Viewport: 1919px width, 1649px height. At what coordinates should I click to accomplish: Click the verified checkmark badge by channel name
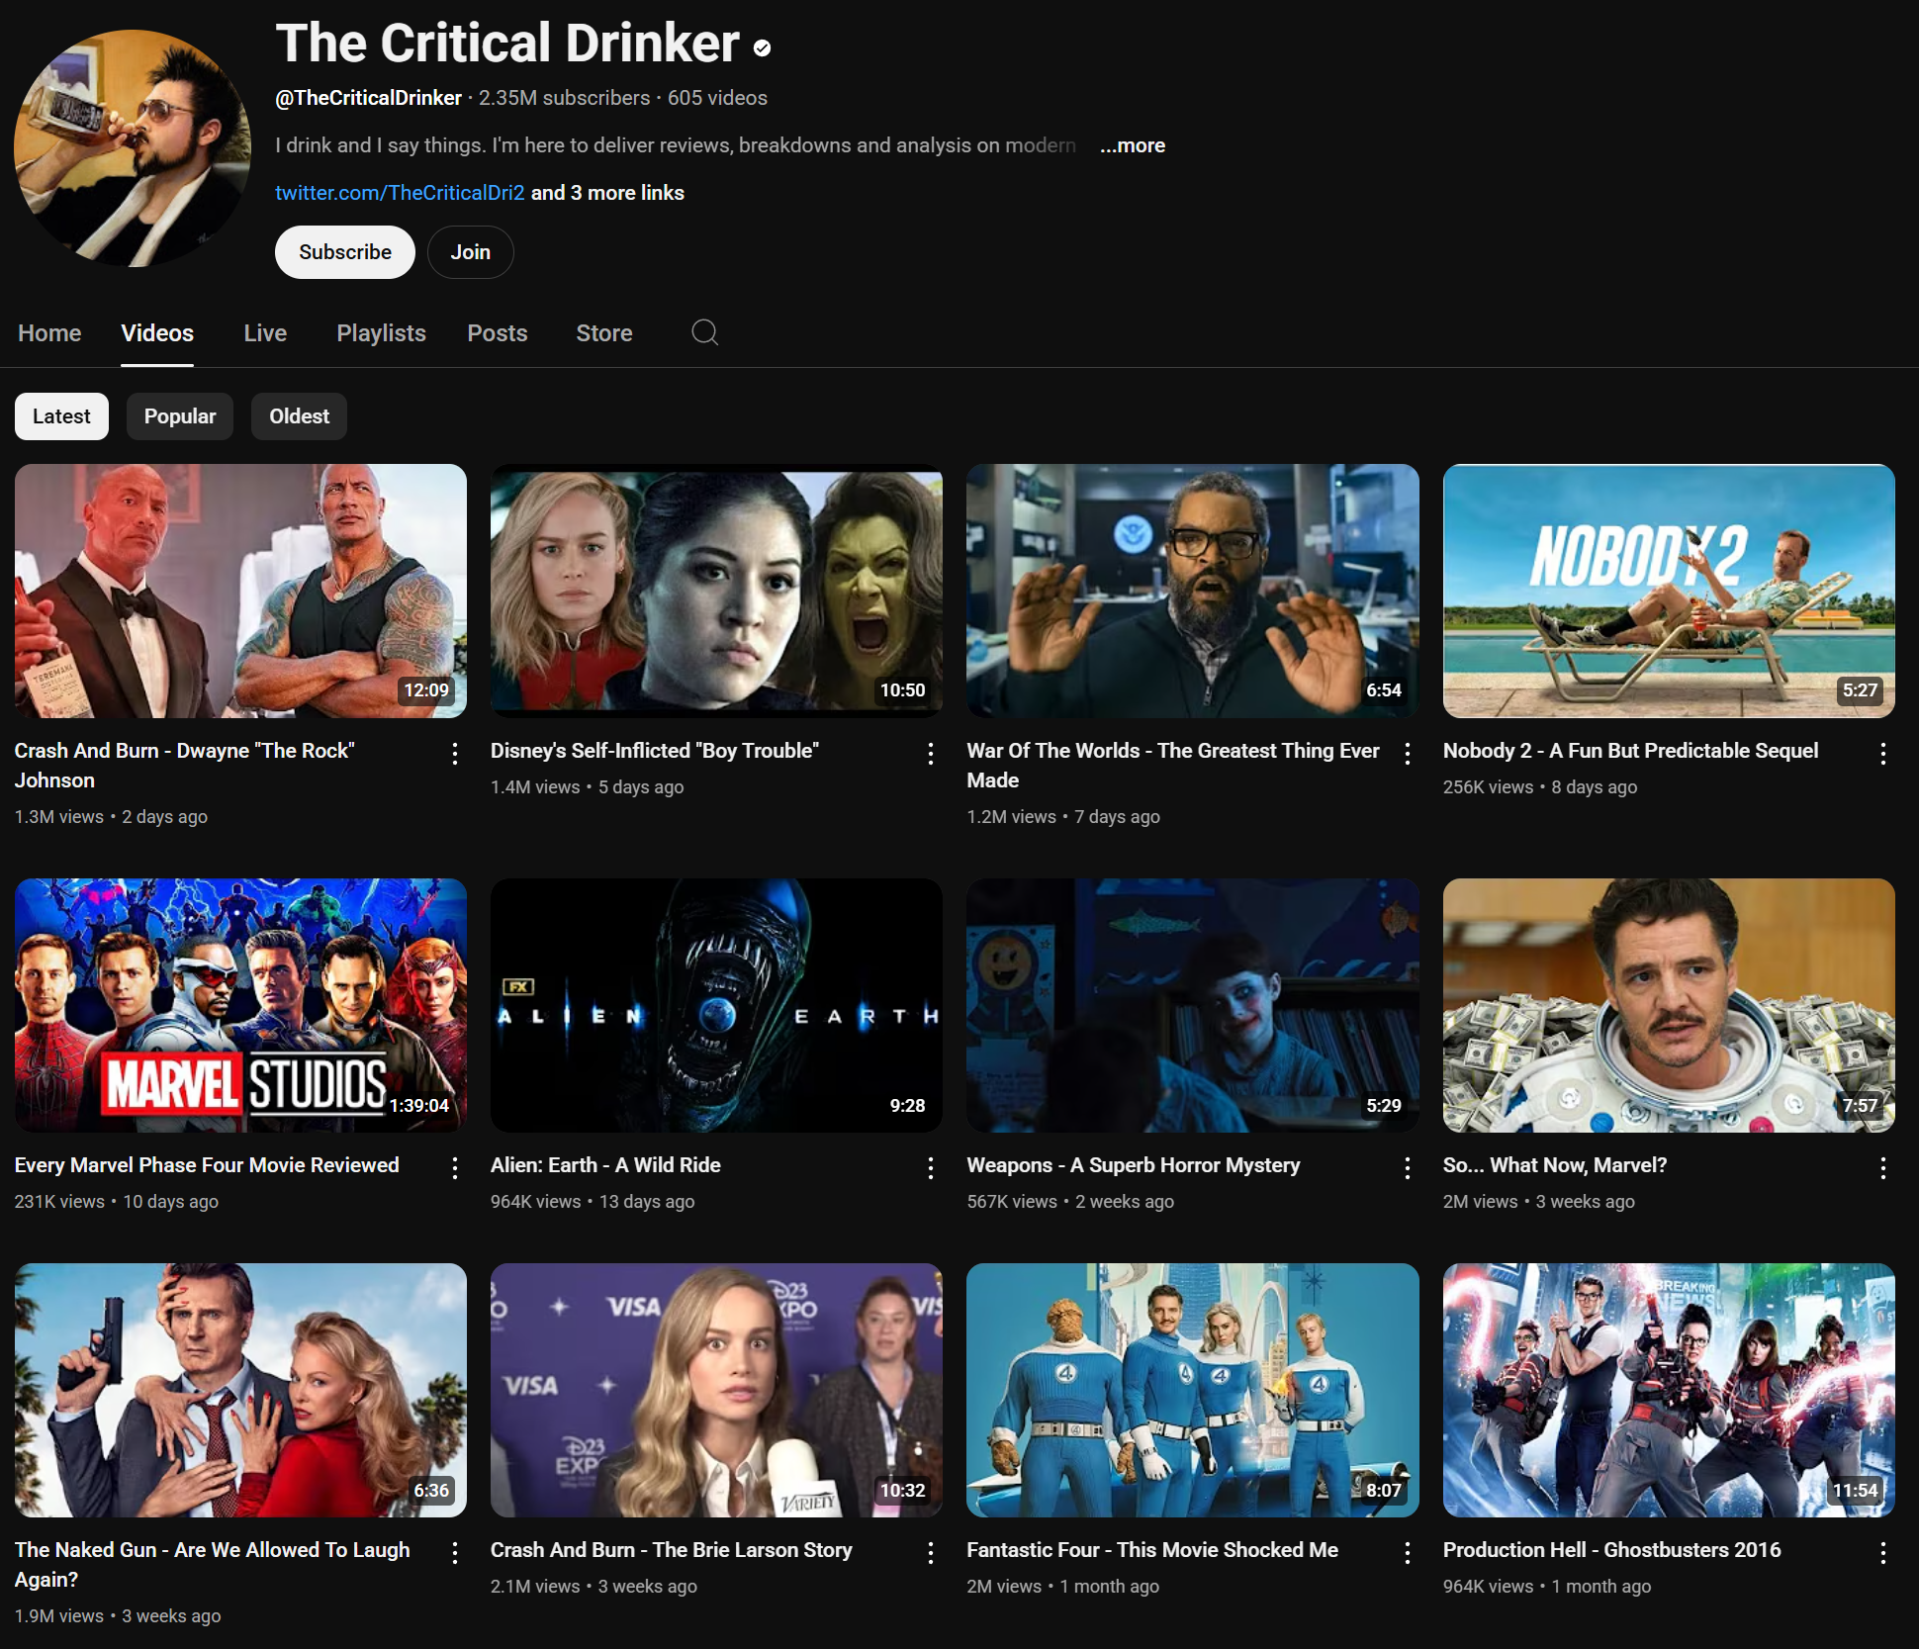[x=762, y=47]
